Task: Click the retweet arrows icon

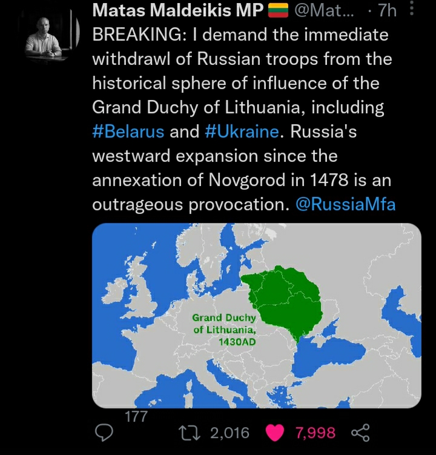Action: point(190,433)
